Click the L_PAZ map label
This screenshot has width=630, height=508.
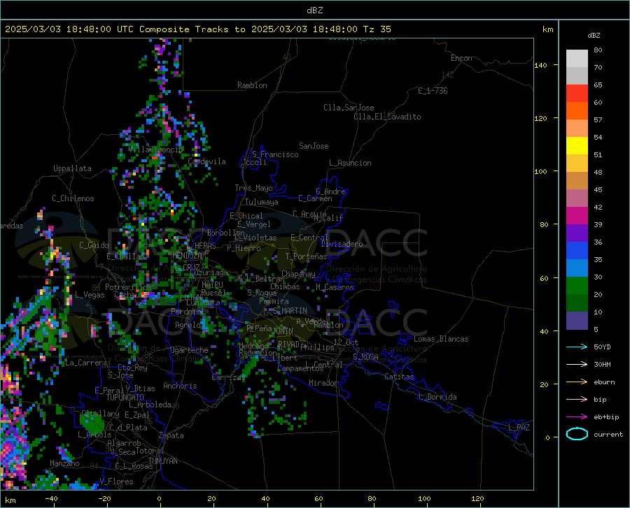tap(519, 428)
